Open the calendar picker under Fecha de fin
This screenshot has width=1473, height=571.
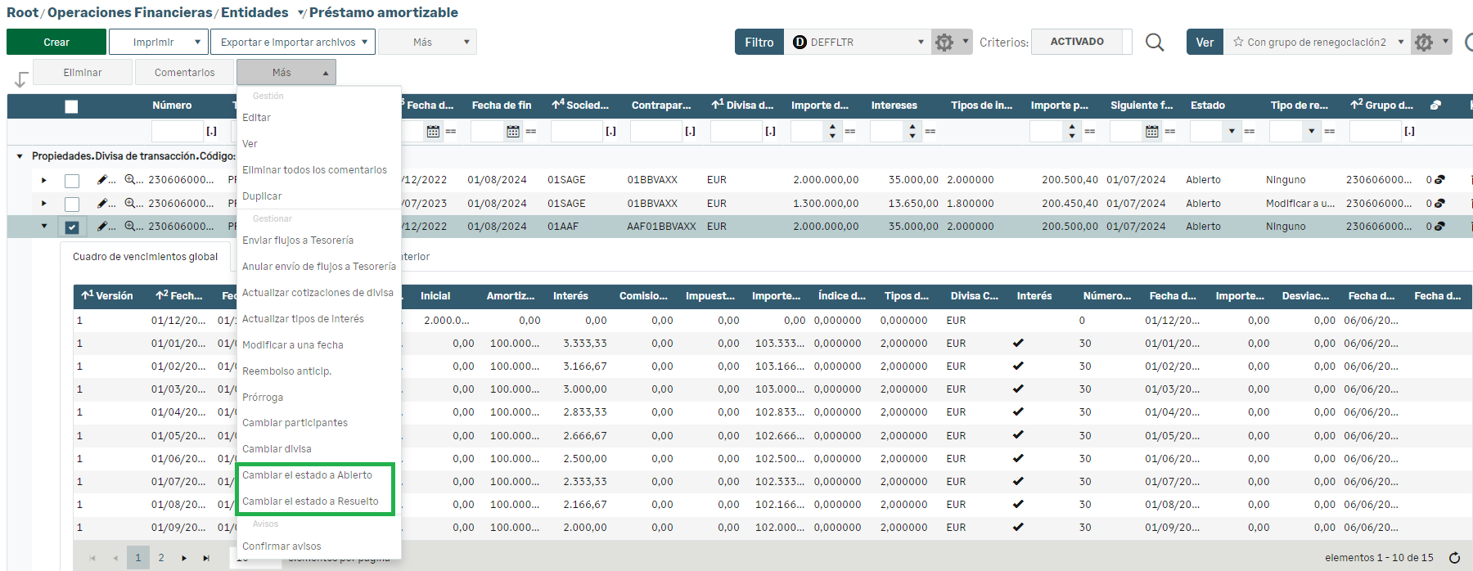pos(513,131)
